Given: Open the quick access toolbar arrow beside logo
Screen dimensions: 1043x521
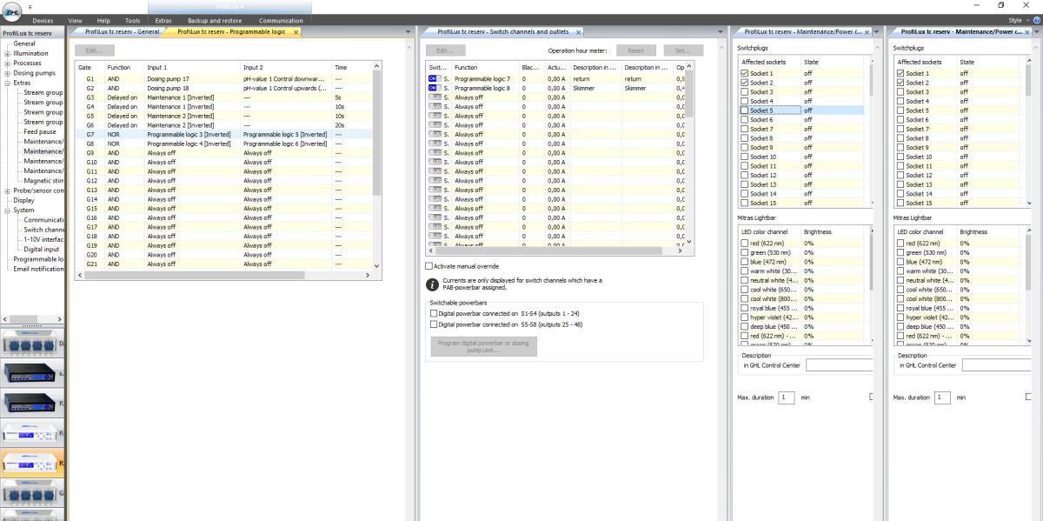Looking at the screenshot, I should (30, 6).
